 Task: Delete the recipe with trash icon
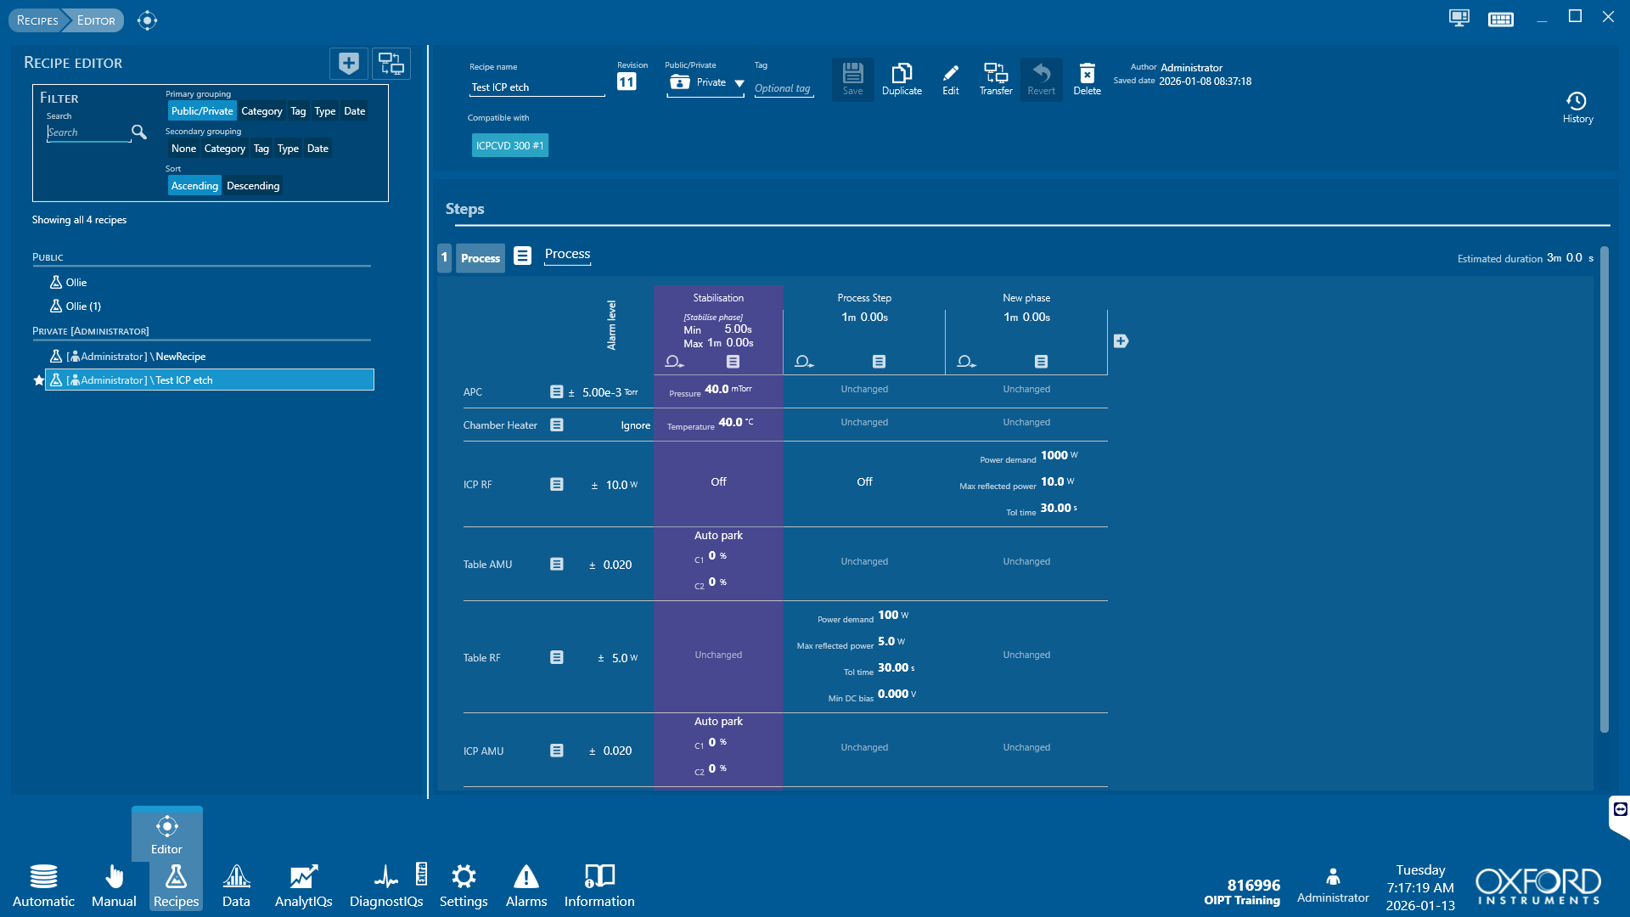(1087, 78)
